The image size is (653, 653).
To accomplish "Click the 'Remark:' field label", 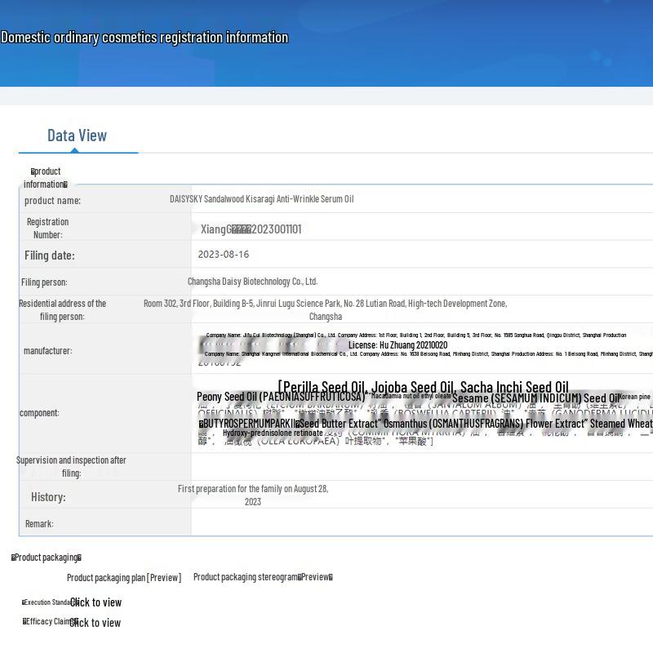I will click(x=39, y=524).
